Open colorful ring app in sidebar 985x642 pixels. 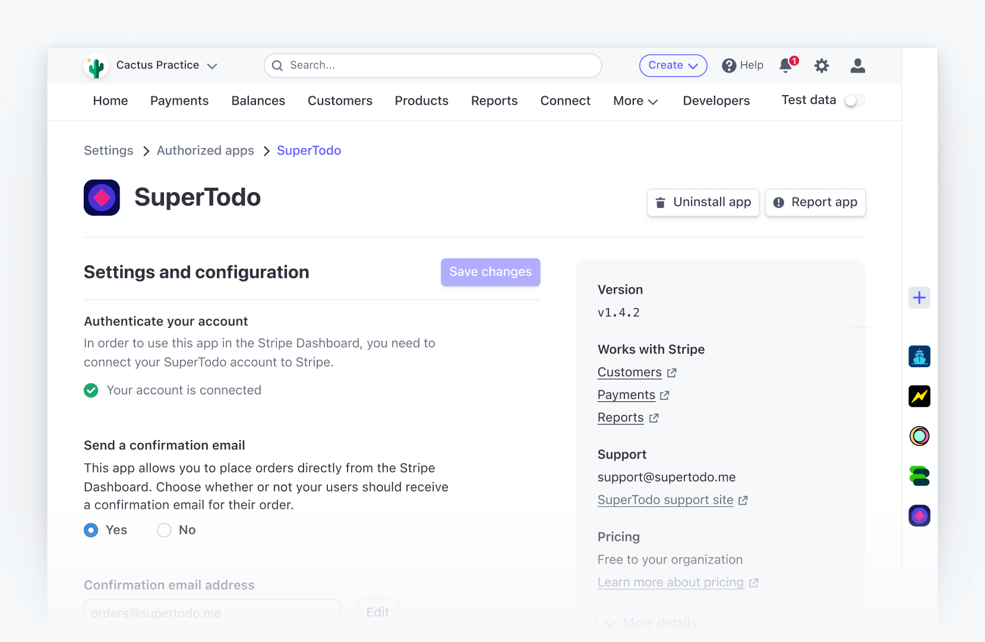919,436
